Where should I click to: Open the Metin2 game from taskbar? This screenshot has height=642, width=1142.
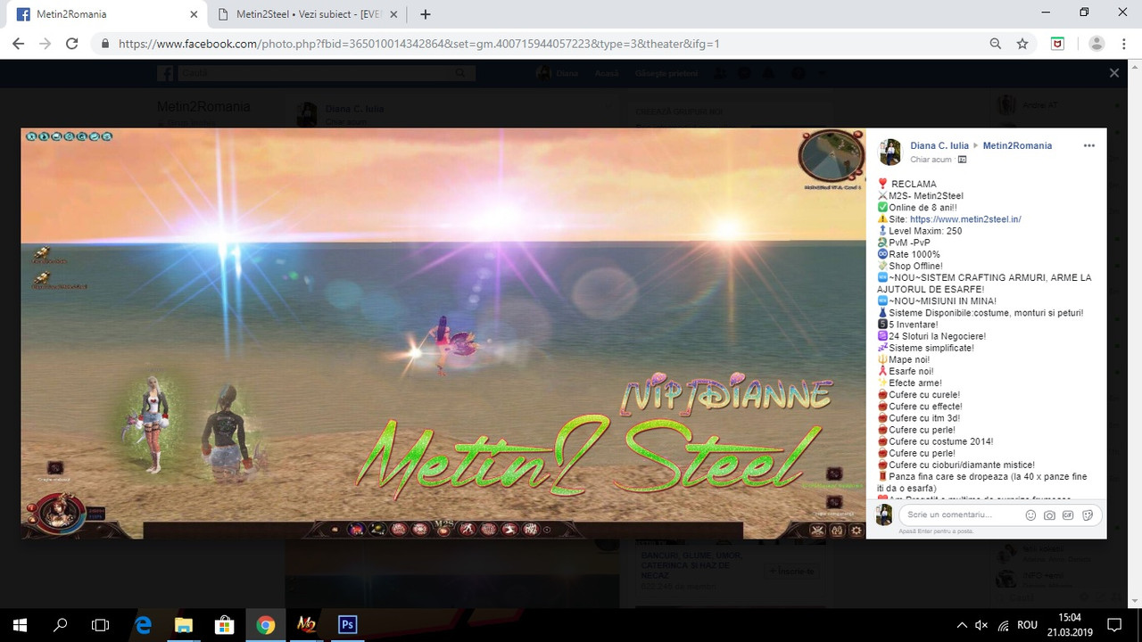pyautogui.click(x=306, y=625)
